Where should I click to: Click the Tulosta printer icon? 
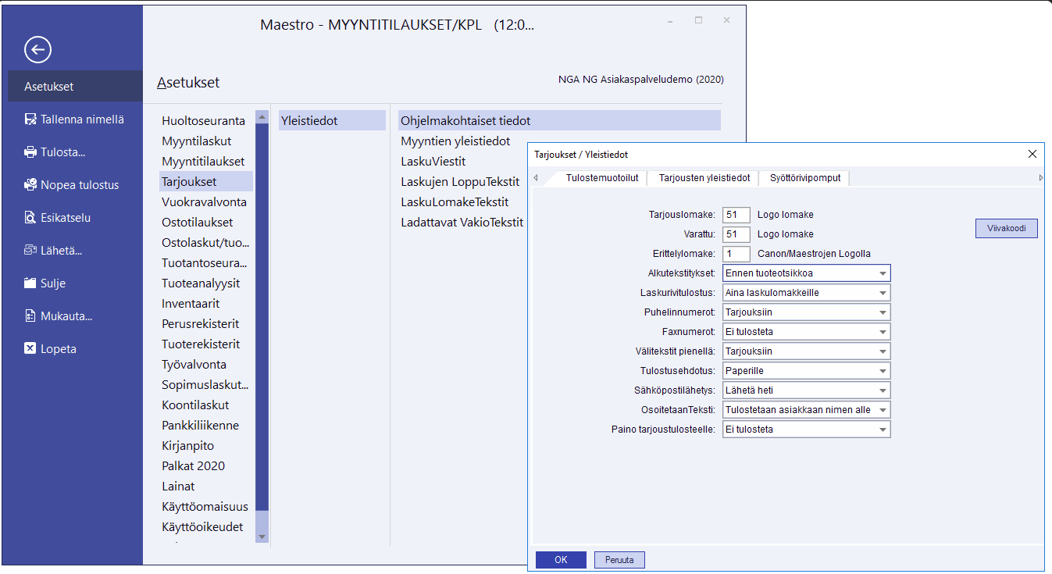click(x=30, y=152)
